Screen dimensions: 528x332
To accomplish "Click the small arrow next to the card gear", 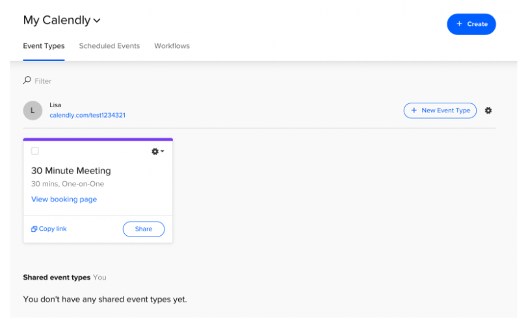I will tap(163, 151).
